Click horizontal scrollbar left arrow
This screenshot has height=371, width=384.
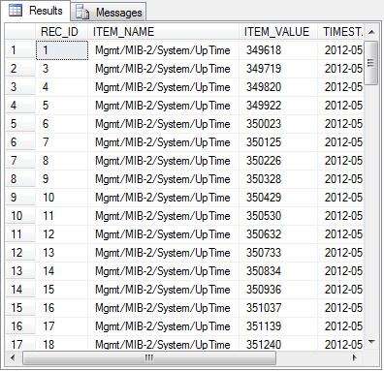13,357
